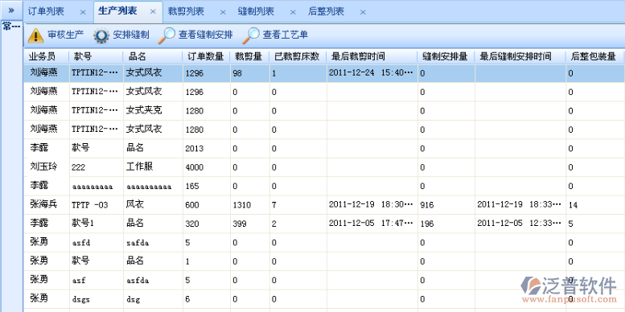Sort by the 订单数量 column header
The image size is (625, 312).
coord(207,56)
